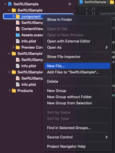Click the SwiftUISampleTests folder icon
Viewport: 115px width, 153px height.
click(14, 53)
